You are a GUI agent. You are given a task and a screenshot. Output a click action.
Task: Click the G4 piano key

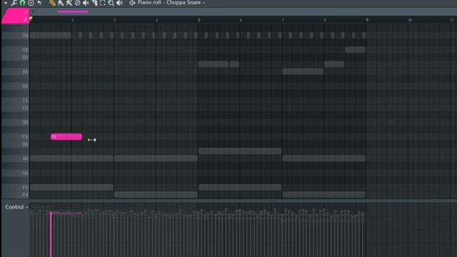(x=15, y=173)
